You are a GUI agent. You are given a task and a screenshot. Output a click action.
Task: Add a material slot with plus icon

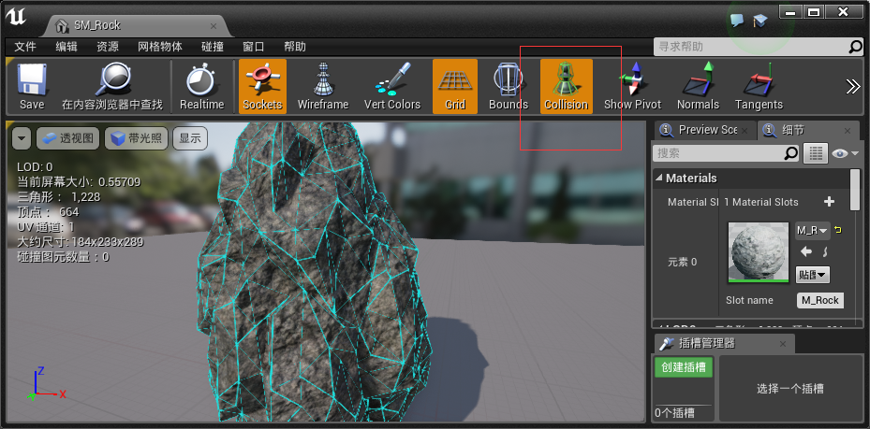coord(829,202)
